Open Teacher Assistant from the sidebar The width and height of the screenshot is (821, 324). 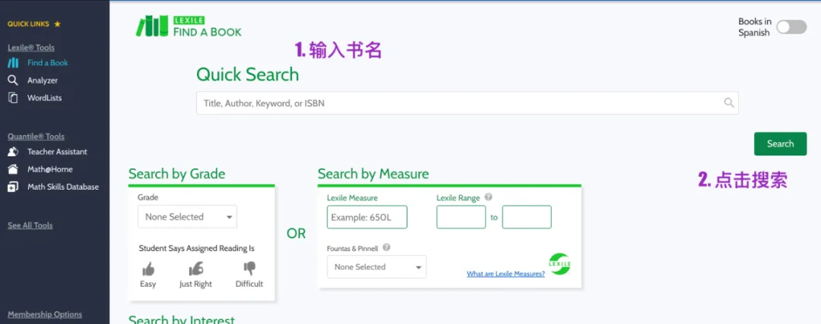click(57, 152)
